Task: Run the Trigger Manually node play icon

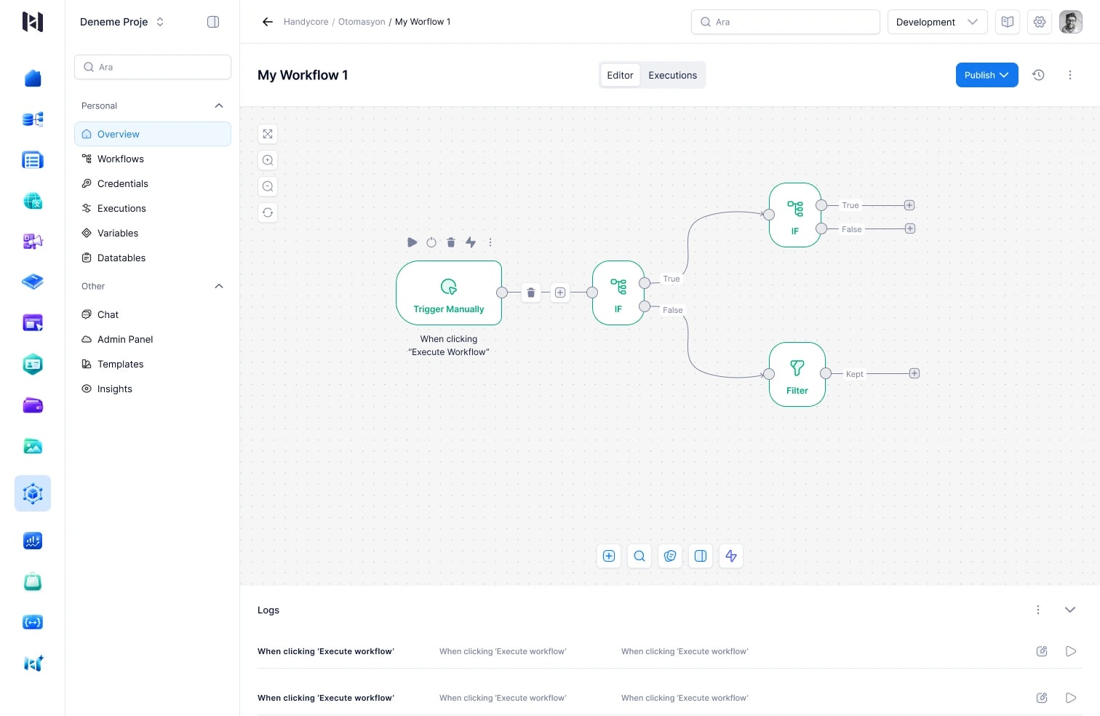Action: point(412,242)
